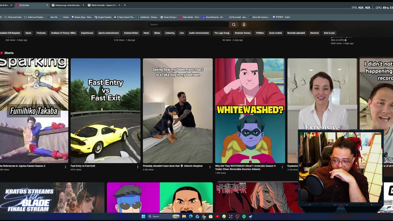Open options menu for Whitewash Oliver short
This screenshot has width=393, height=221.
[x=282, y=167]
